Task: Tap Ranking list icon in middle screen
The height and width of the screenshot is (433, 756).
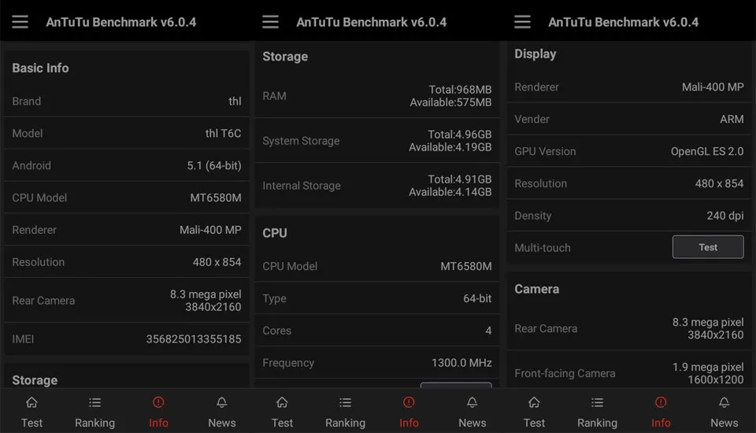Action: pyautogui.click(x=345, y=402)
